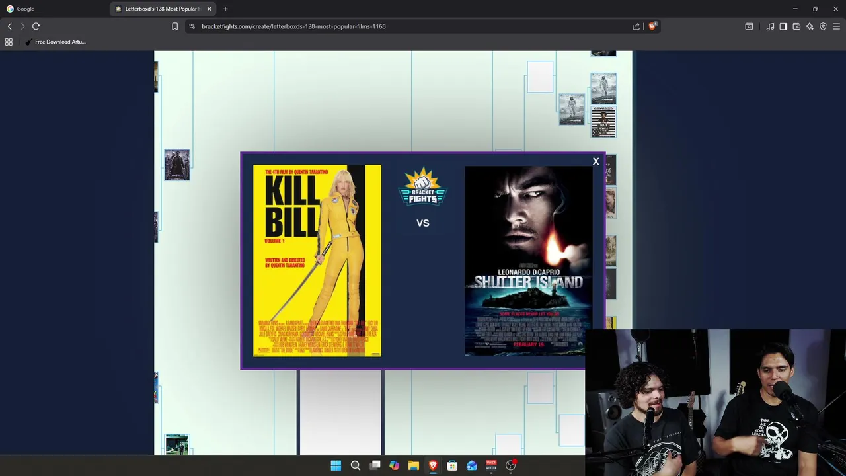The height and width of the screenshot is (476, 846).
Task: Open File Explorer from the taskbar
Action: point(414,465)
